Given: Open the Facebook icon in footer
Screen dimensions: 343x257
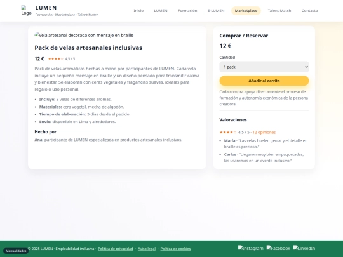Looking at the screenshot, I should coord(278,248).
